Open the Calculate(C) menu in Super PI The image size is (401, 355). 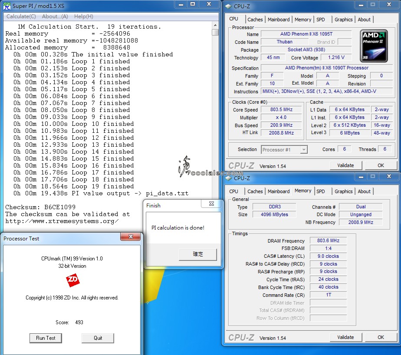(21, 16)
